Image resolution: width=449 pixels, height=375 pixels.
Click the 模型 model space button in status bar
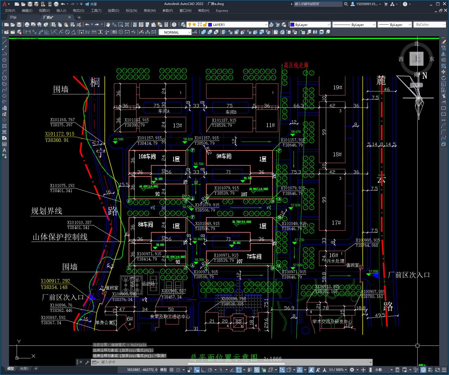coord(163,370)
